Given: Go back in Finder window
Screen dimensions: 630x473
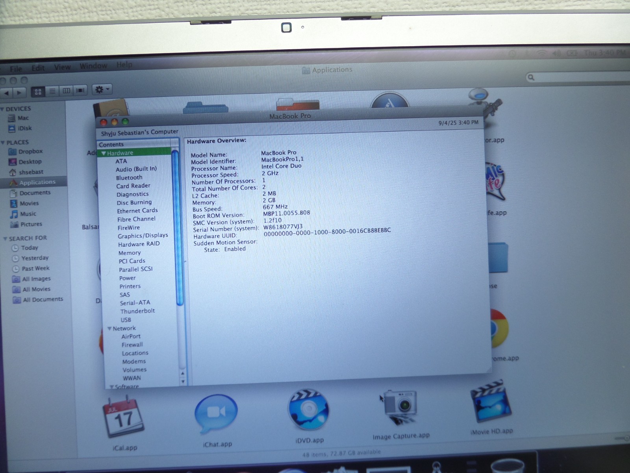Looking at the screenshot, I should coord(7,93).
